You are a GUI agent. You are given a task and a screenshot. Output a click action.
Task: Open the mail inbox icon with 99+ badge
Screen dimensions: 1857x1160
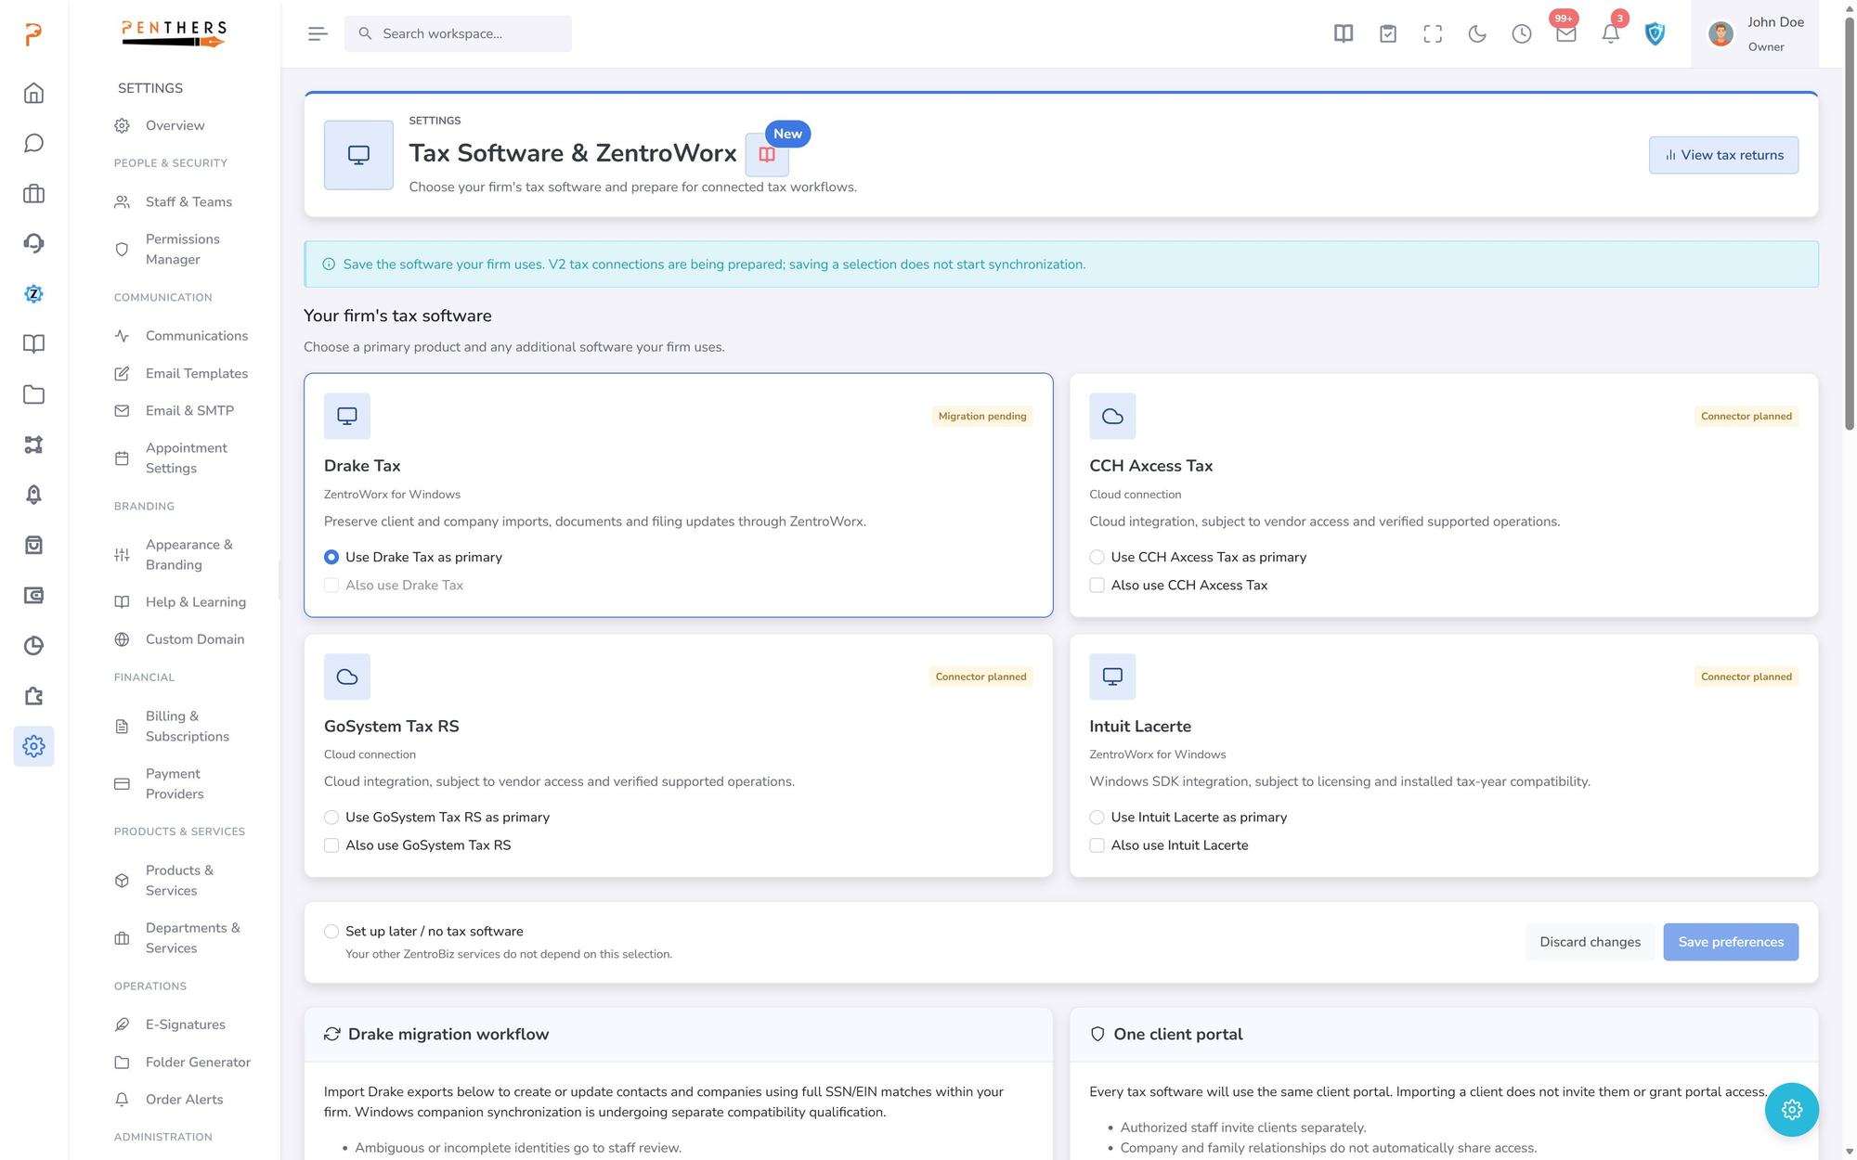pos(1566,33)
